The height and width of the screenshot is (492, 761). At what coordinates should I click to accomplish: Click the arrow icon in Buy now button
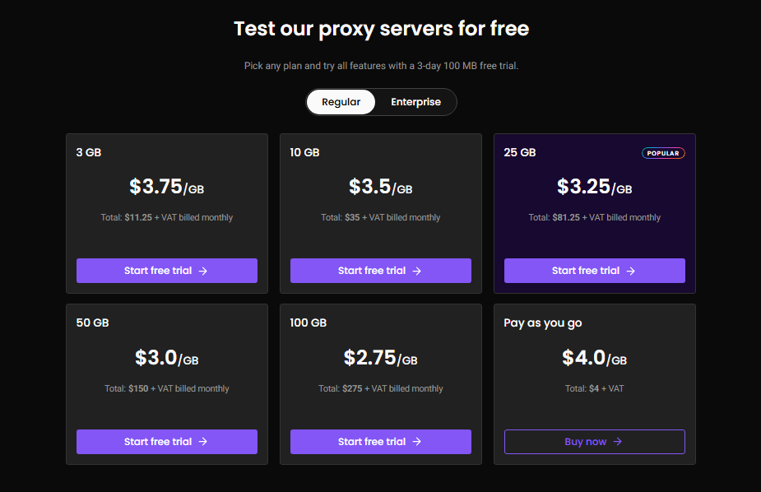617,442
